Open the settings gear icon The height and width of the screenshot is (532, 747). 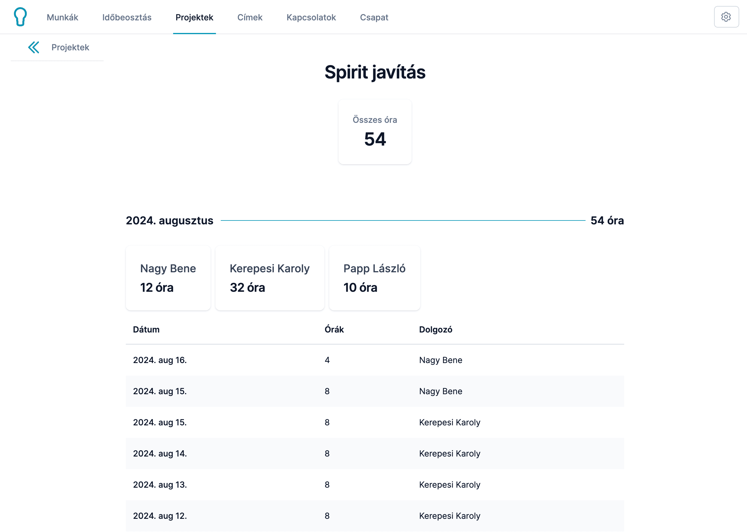[x=726, y=17]
